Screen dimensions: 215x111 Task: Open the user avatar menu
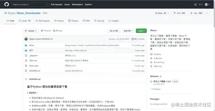[207, 4]
